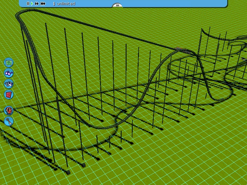This screenshot has width=247, height=185.
Task: Click the '$ unlimited' money display
Action: point(64,4)
